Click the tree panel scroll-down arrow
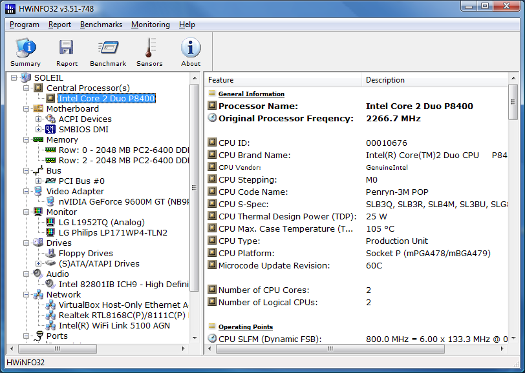 (x=195, y=338)
